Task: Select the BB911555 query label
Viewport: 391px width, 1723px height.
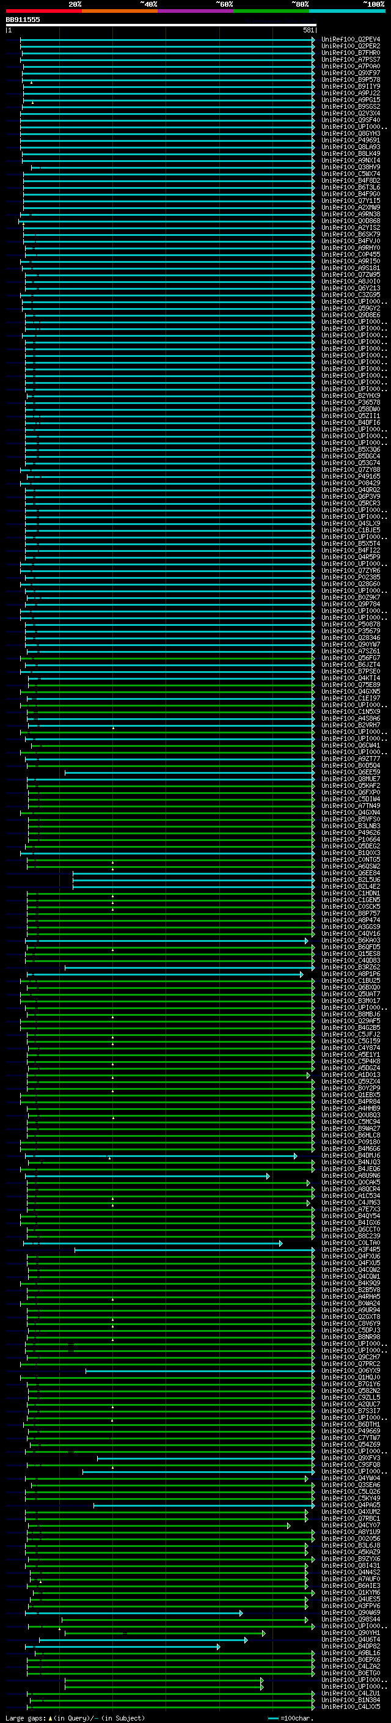Action: (23, 20)
